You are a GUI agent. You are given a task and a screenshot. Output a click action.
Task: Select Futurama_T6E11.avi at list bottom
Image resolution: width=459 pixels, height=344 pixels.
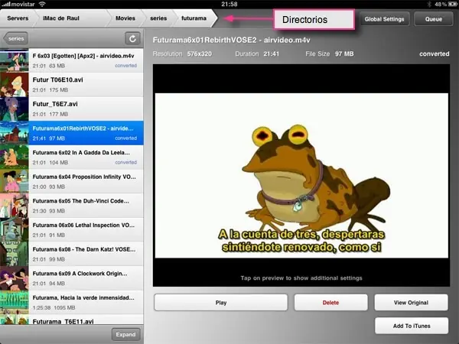click(x=72, y=320)
